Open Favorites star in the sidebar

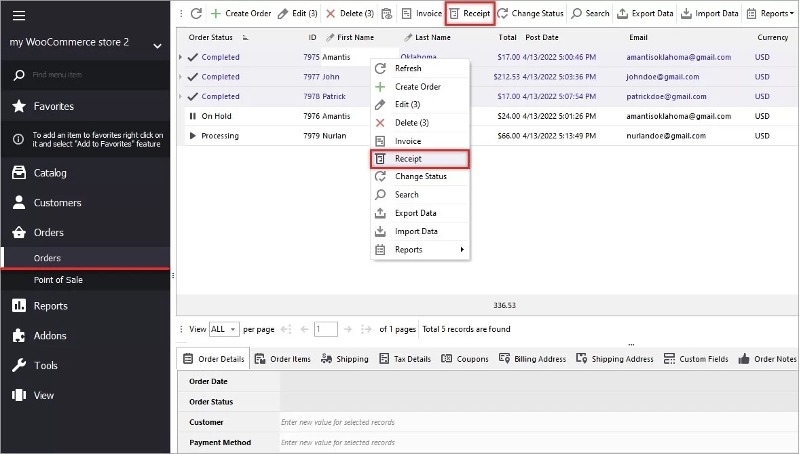coord(20,107)
